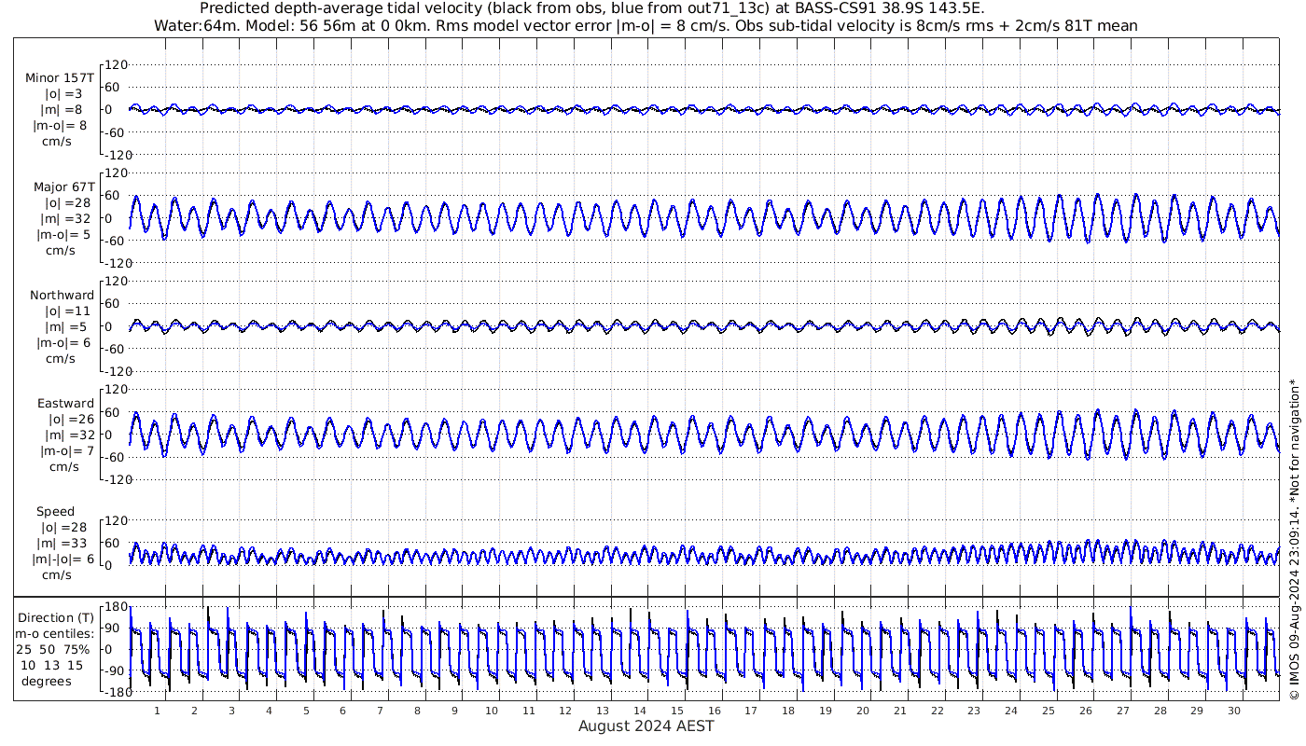Click the '25 50 75%' centile header

point(54,649)
